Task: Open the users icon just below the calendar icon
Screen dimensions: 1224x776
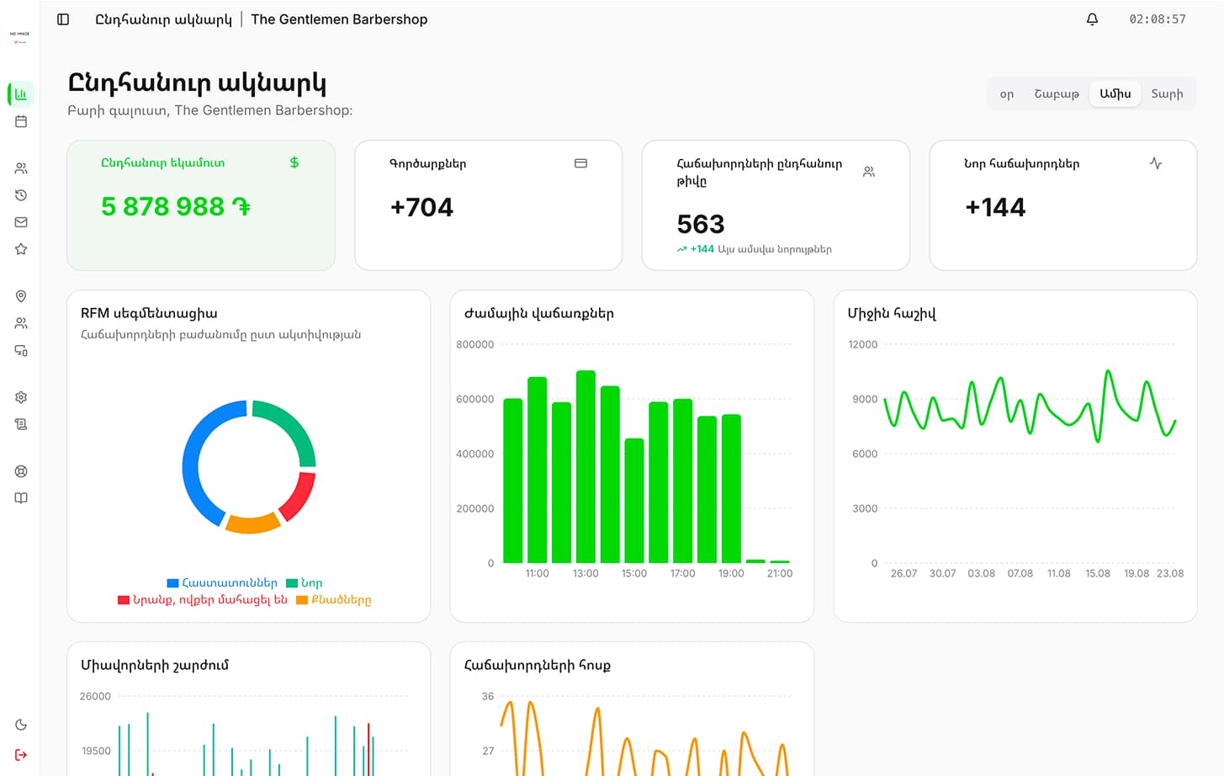Action: 21,168
